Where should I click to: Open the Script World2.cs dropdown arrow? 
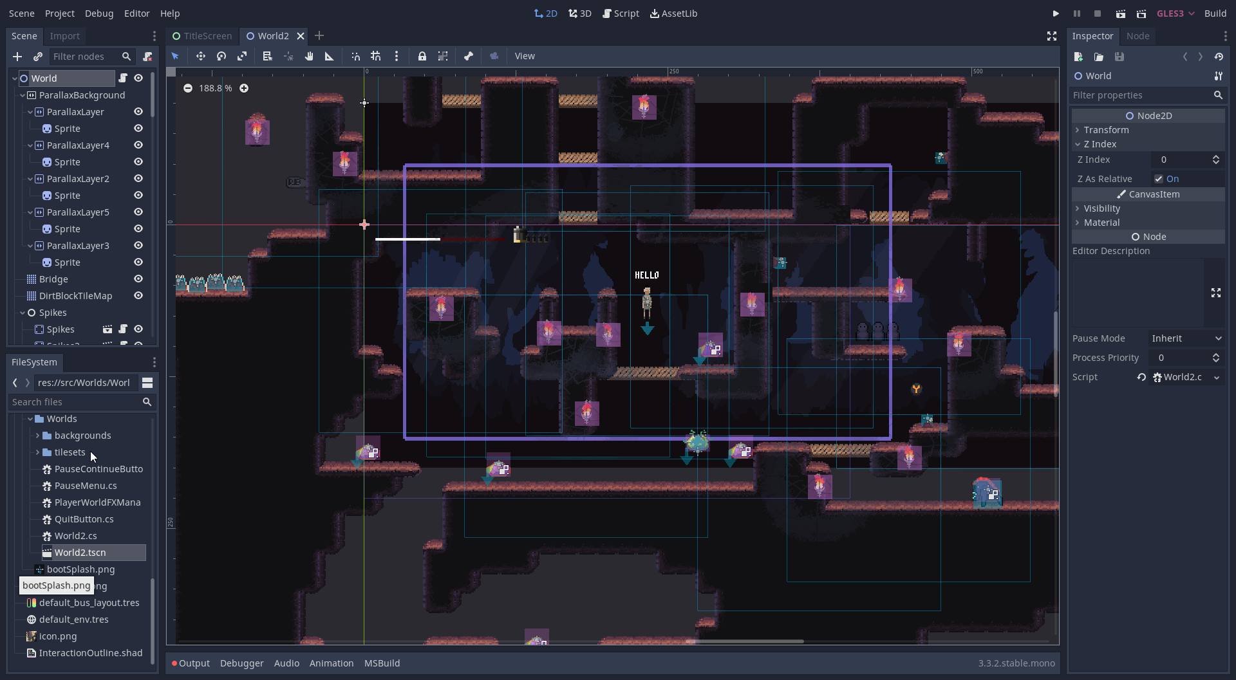[x=1217, y=378]
